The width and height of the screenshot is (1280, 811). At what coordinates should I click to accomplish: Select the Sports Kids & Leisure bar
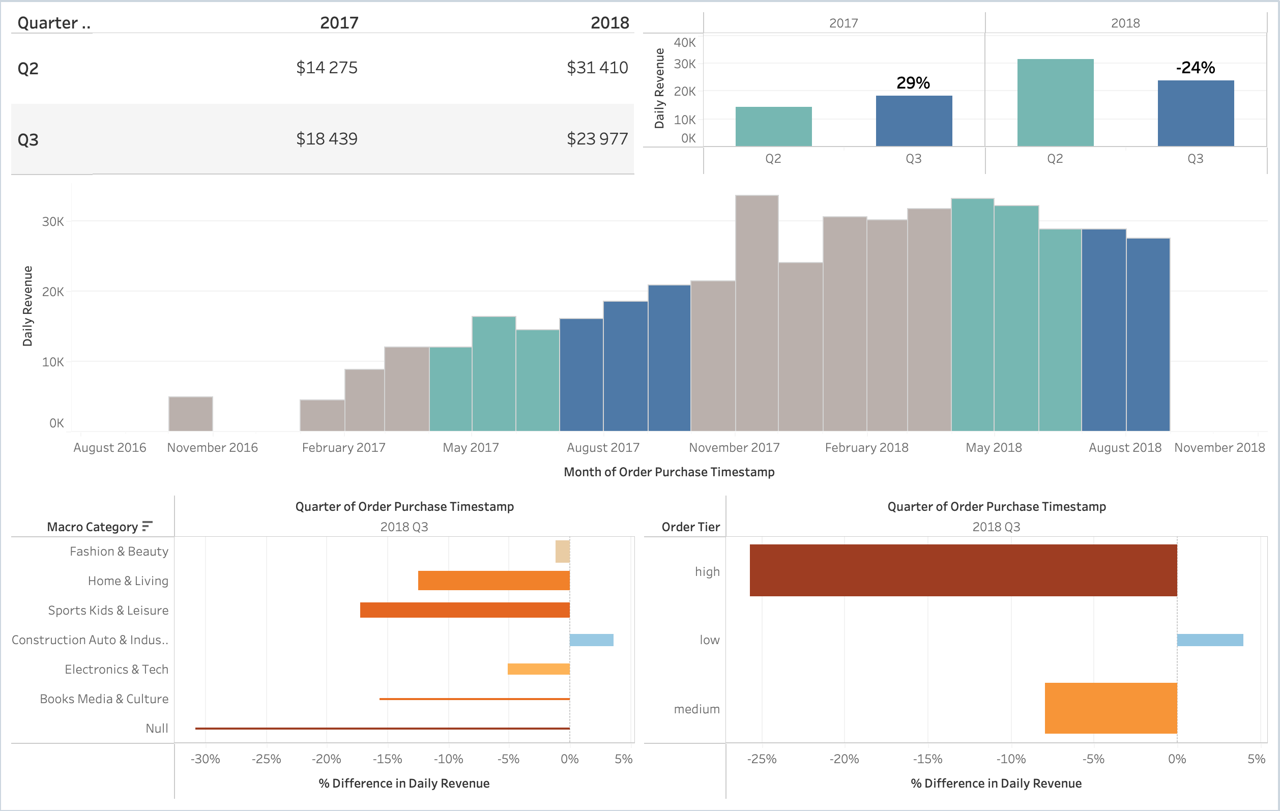pyautogui.click(x=464, y=610)
